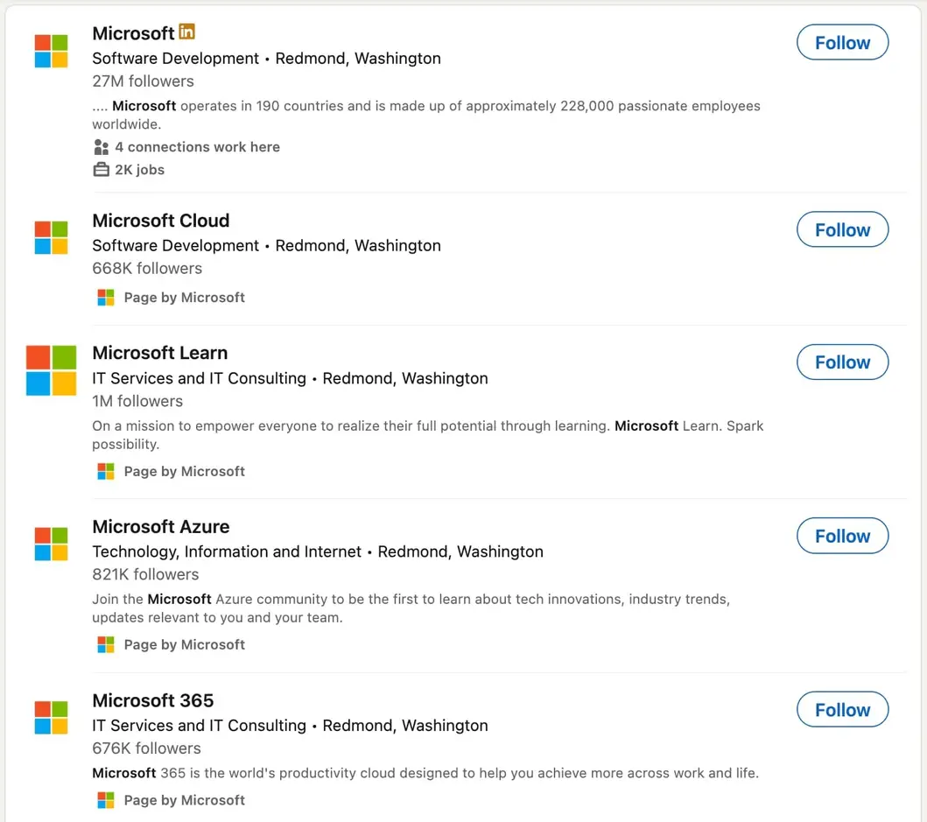The height and width of the screenshot is (822, 927).
Task: Click the Microsoft 365 logo
Action: 50,717
